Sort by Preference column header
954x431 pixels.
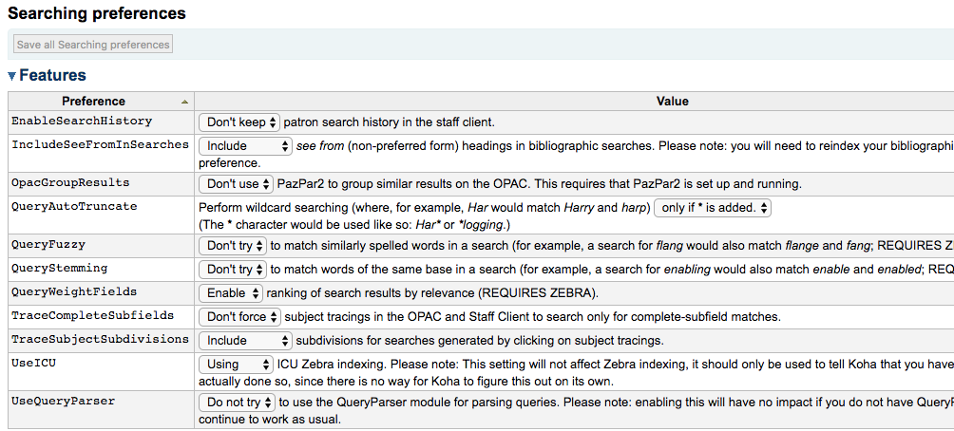100,102
